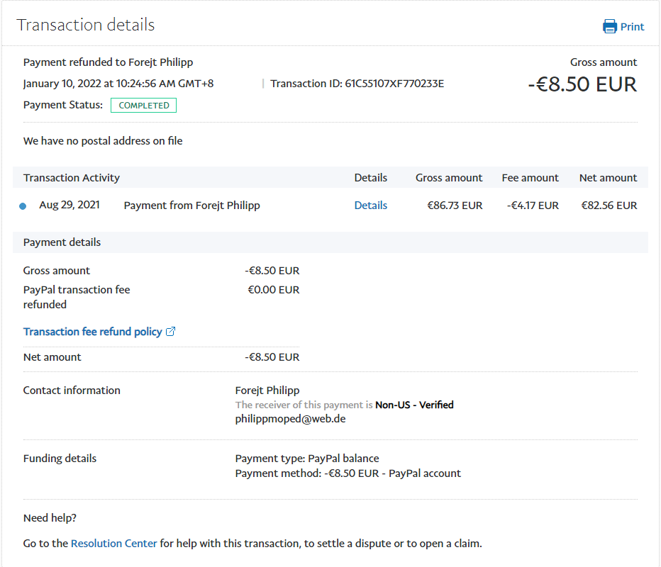Open Details for Forejt Philipp payment
The image size is (661, 567).
click(x=370, y=206)
